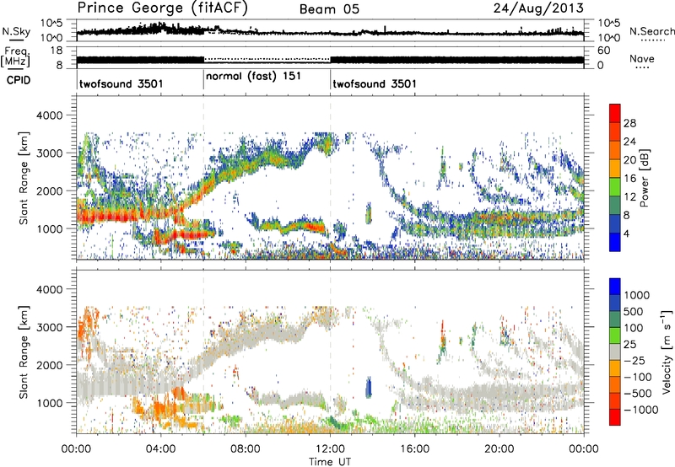675x467 pixels.
Task: Select the 'Beam 05' header label
Action: point(329,9)
